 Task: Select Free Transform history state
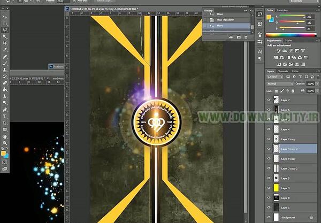tap(226, 20)
